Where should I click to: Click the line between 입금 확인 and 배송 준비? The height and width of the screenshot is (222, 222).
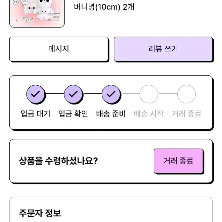pyautogui.click(x=92, y=94)
